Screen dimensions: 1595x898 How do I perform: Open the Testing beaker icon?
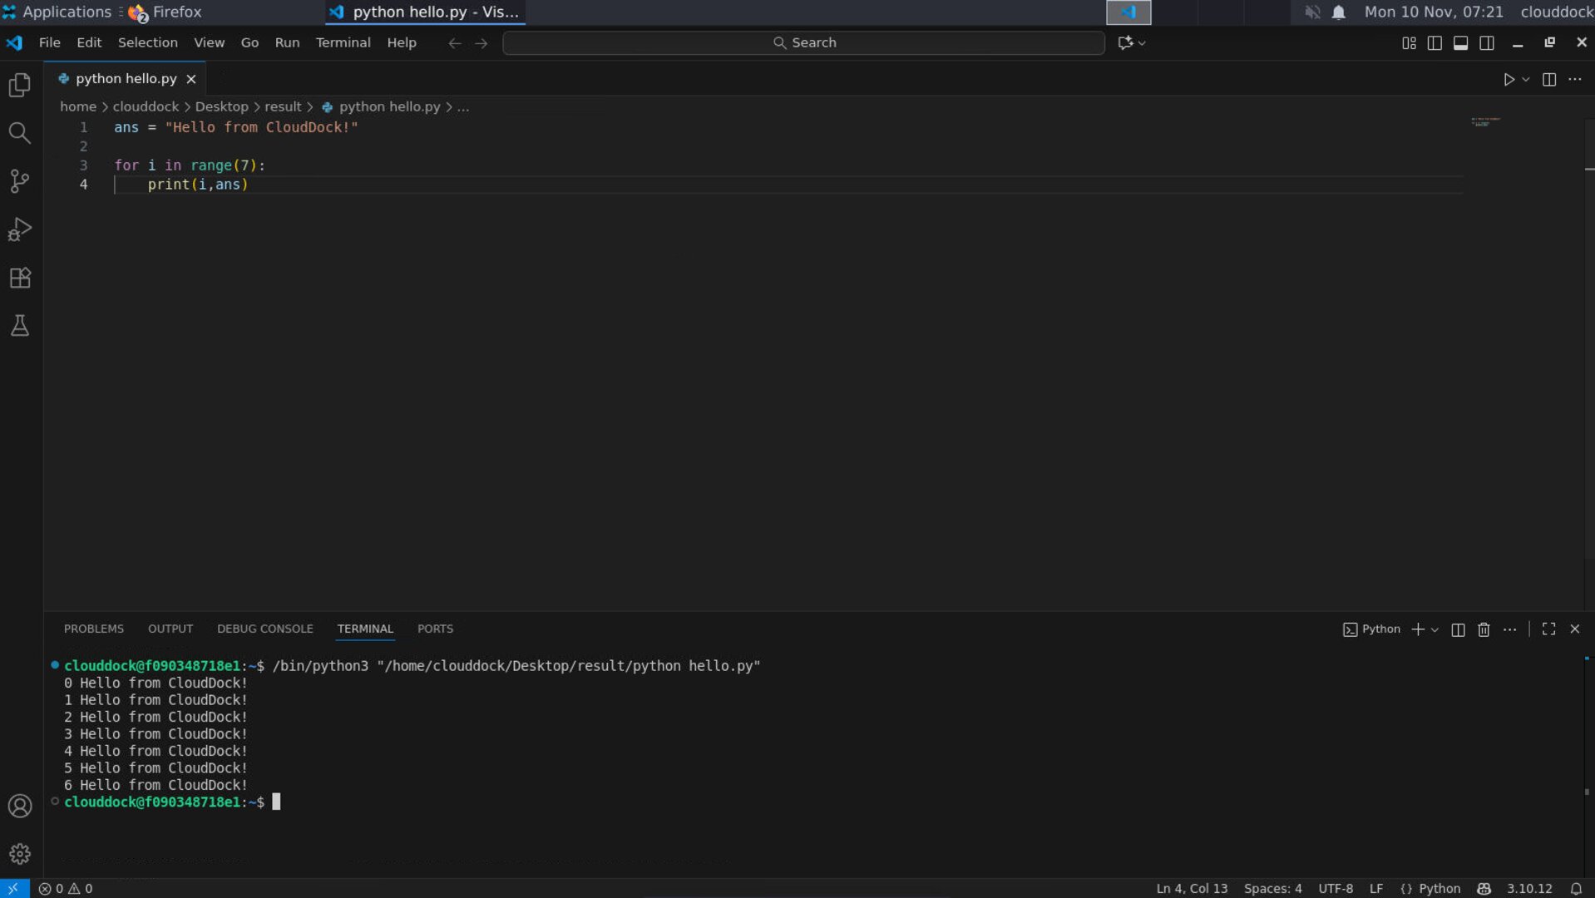click(x=19, y=325)
